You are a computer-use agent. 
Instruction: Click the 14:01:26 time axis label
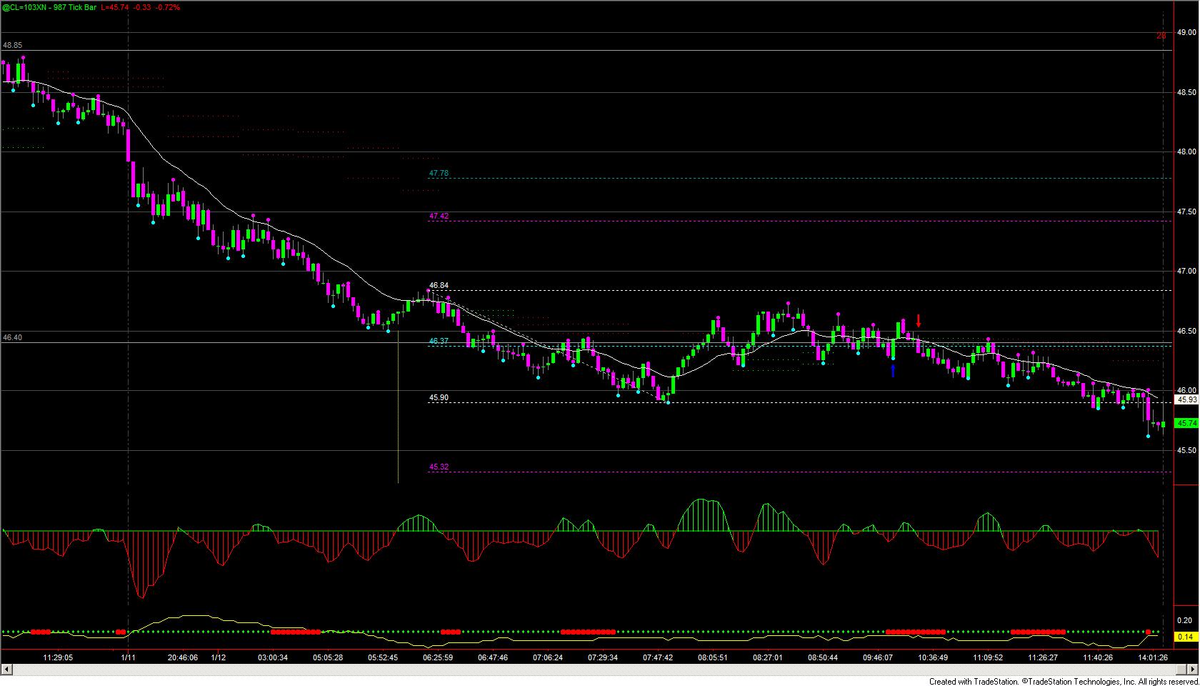point(1153,657)
